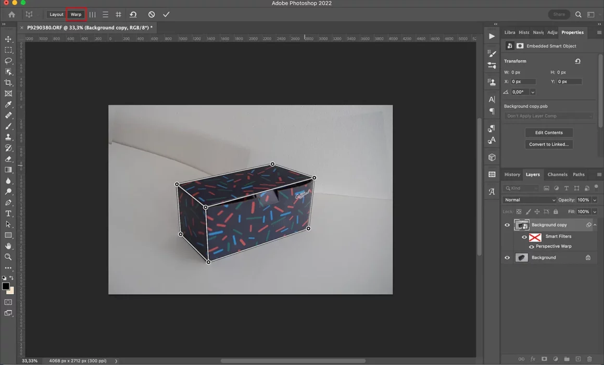Toggle Perspective Warp filter visibility
604x365 pixels.
pyautogui.click(x=531, y=246)
